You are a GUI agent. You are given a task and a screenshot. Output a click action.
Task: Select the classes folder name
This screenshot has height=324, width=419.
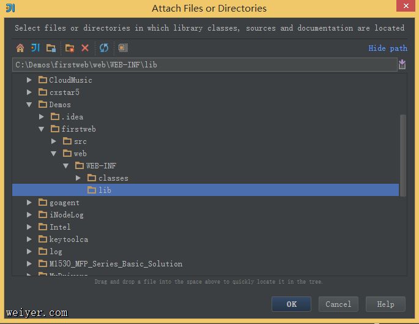click(113, 178)
